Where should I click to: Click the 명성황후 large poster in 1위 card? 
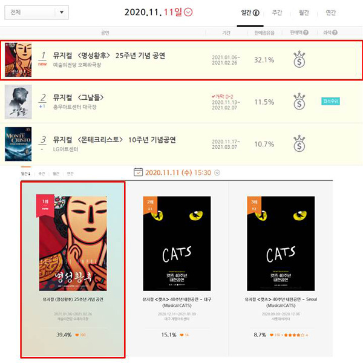pyautogui.click(x=73, y=244)
